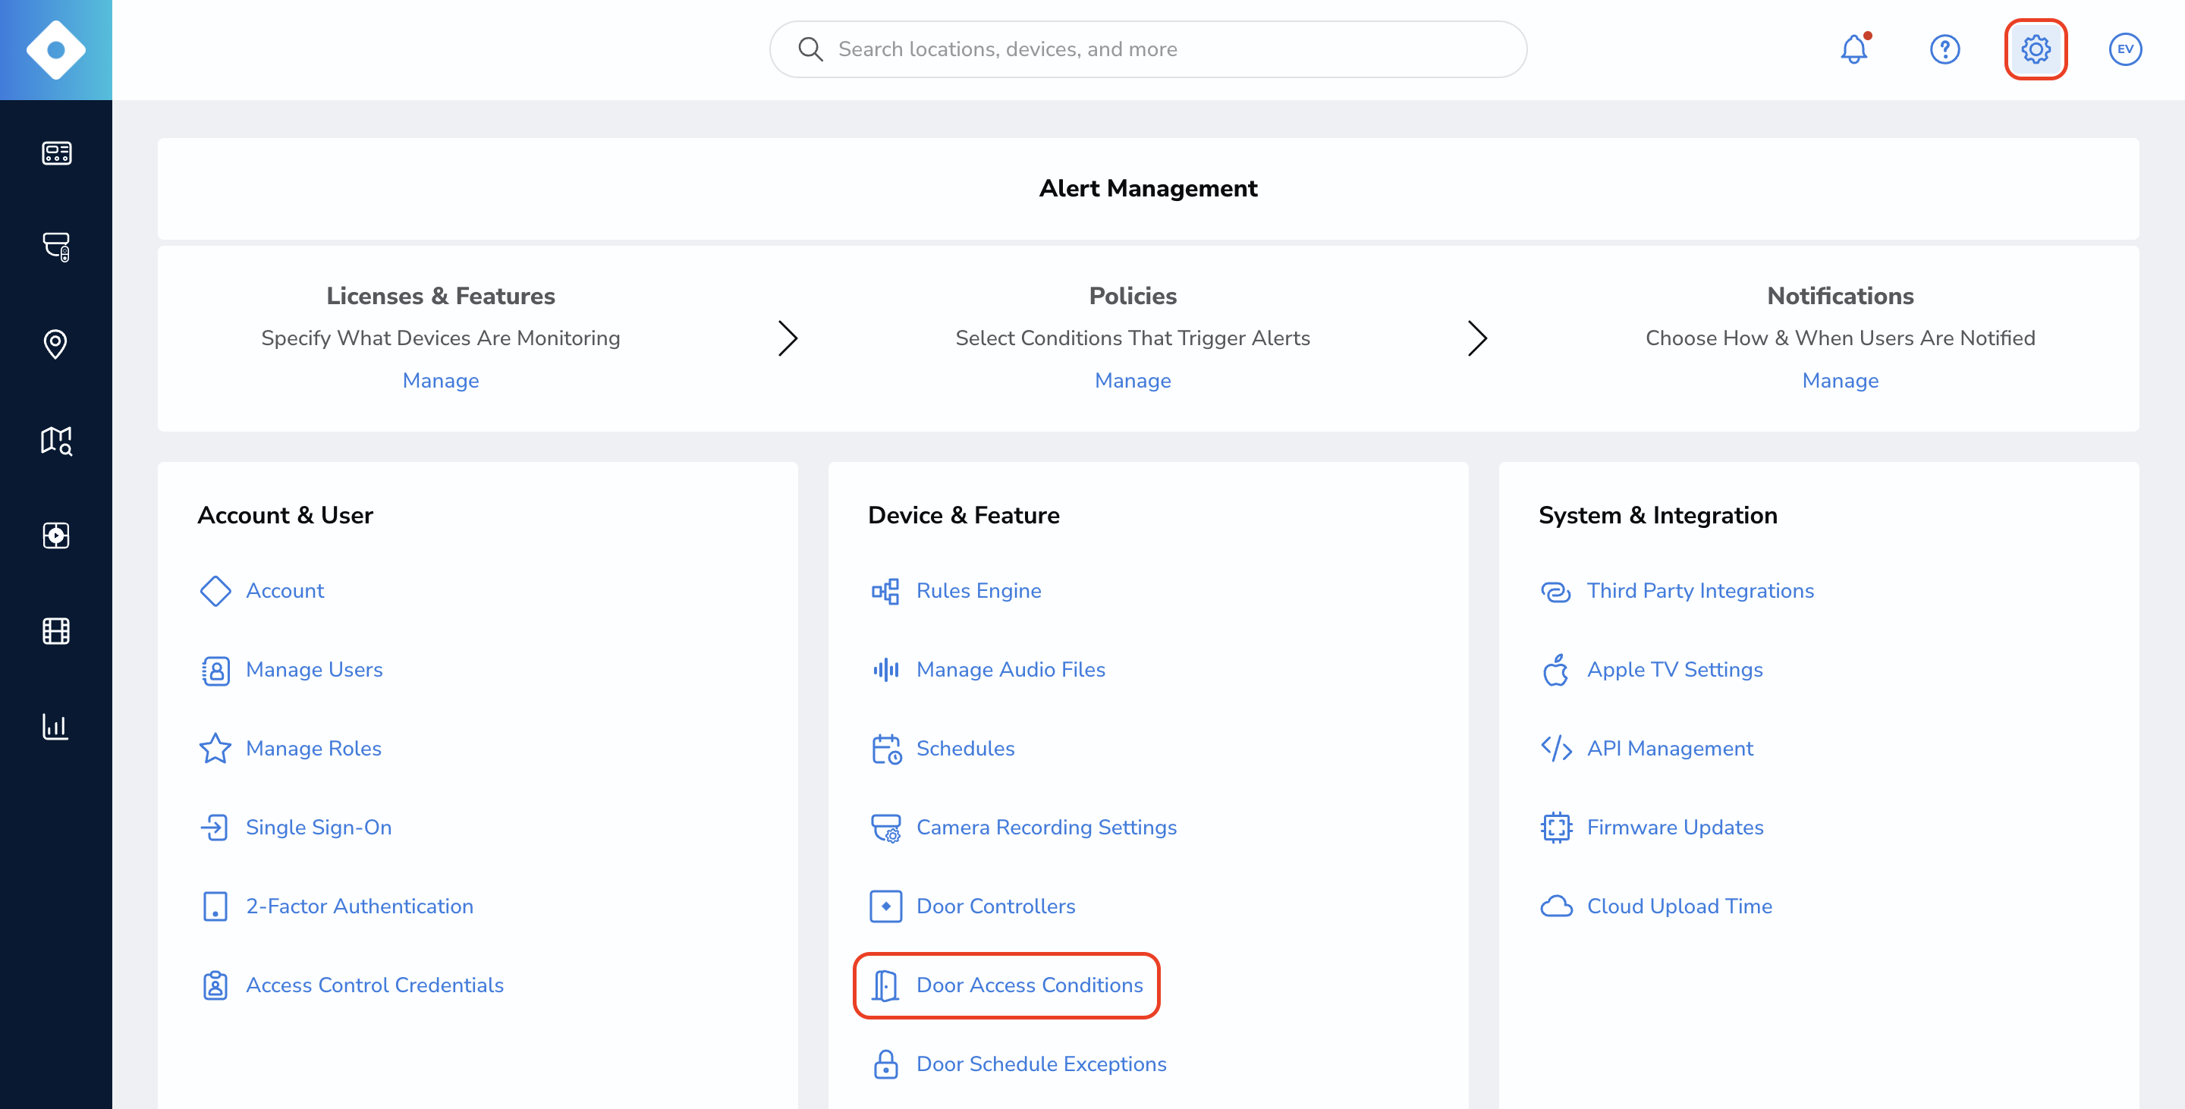Open Cloud Upload Time
This screenshot has width=2185, height=1109.
(x=1679, y=906)
